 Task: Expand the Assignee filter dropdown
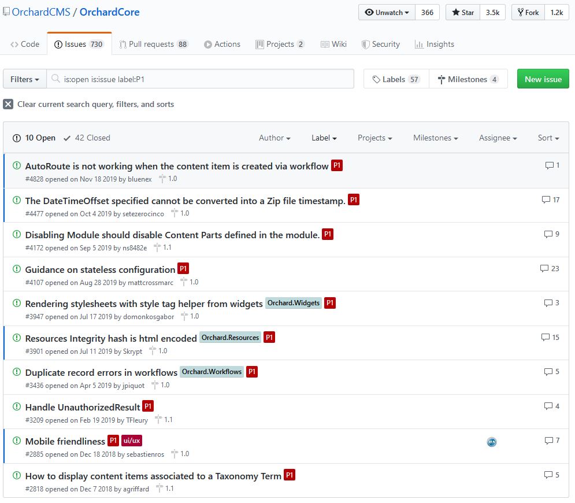[498, 138]
